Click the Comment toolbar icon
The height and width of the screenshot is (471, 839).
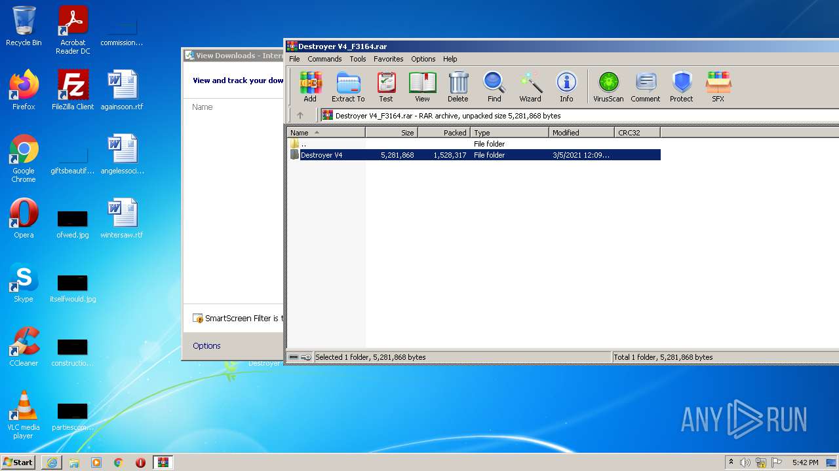point(646,88)
